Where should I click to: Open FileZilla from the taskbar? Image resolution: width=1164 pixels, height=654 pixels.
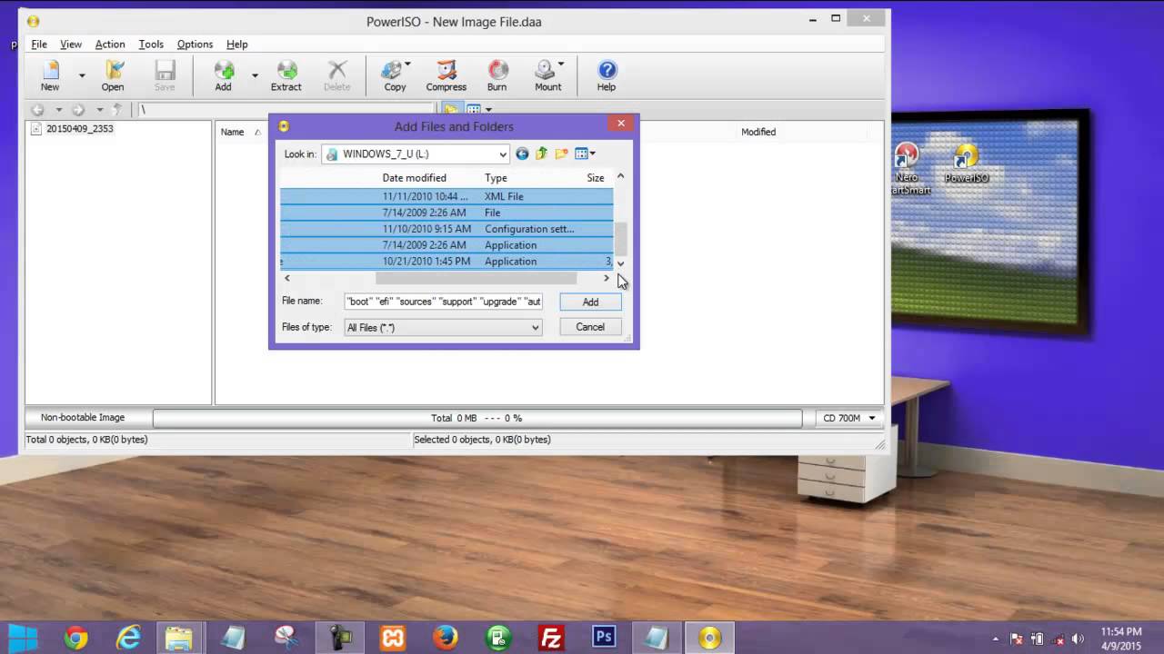(x=551, y=638)
